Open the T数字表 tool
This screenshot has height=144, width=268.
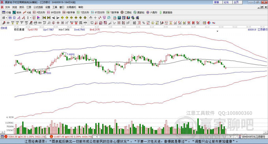113,13
